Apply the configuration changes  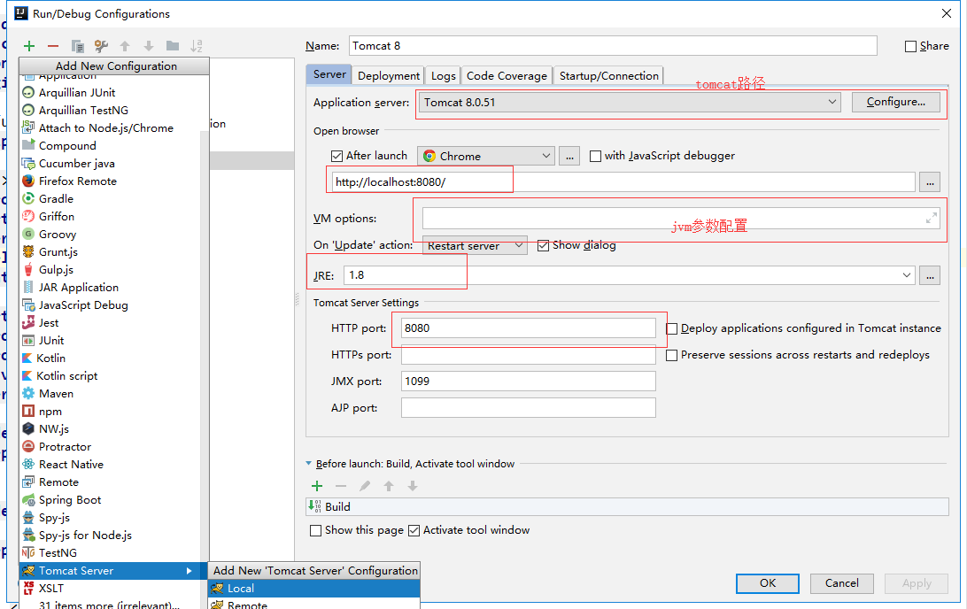point(916,583)
